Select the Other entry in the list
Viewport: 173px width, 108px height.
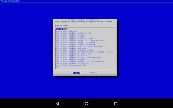click(x=58, y=67)
